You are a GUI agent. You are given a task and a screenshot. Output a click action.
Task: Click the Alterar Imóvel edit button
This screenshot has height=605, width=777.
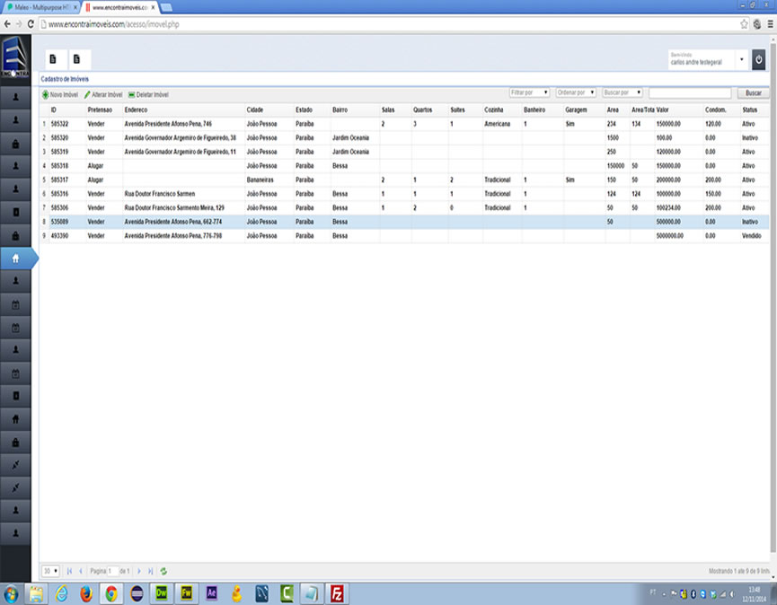[x=103, y=94]
